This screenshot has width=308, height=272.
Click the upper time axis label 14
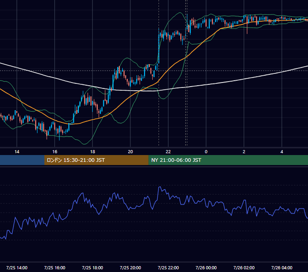[17, 152]
